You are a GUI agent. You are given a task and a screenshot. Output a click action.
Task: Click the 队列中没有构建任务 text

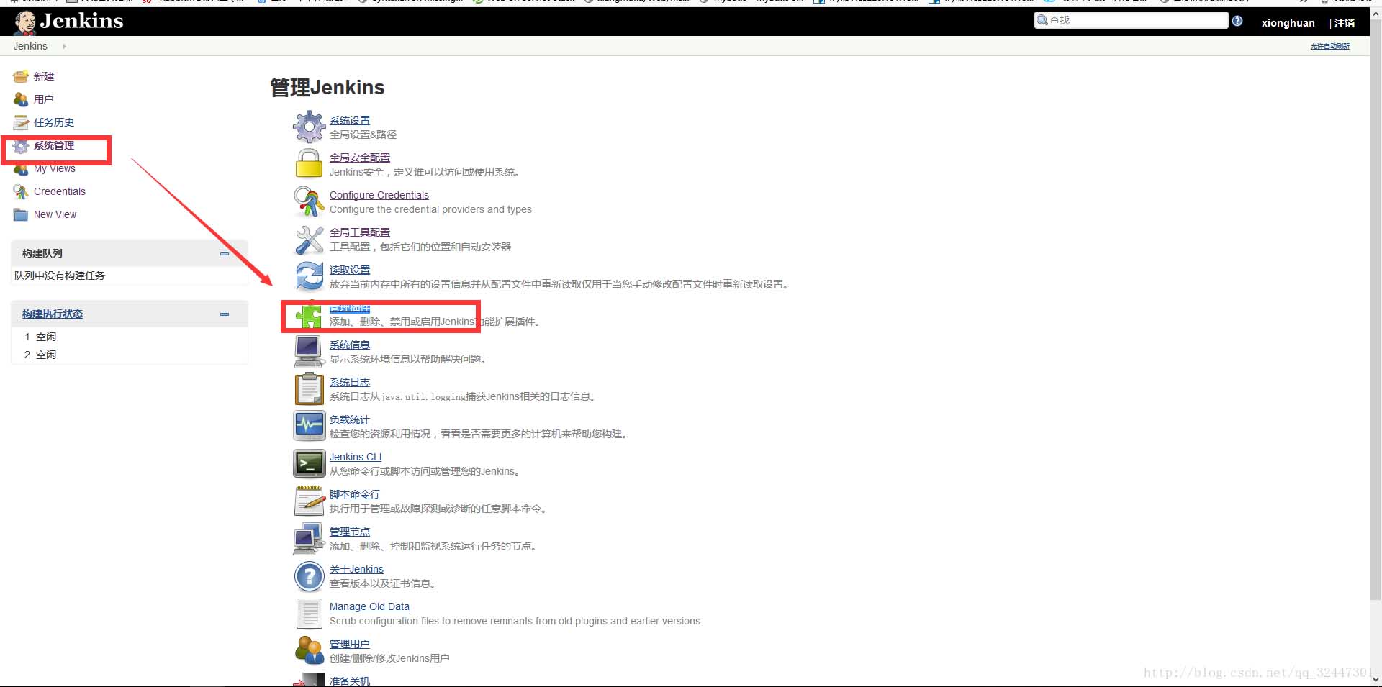(60, 276)
